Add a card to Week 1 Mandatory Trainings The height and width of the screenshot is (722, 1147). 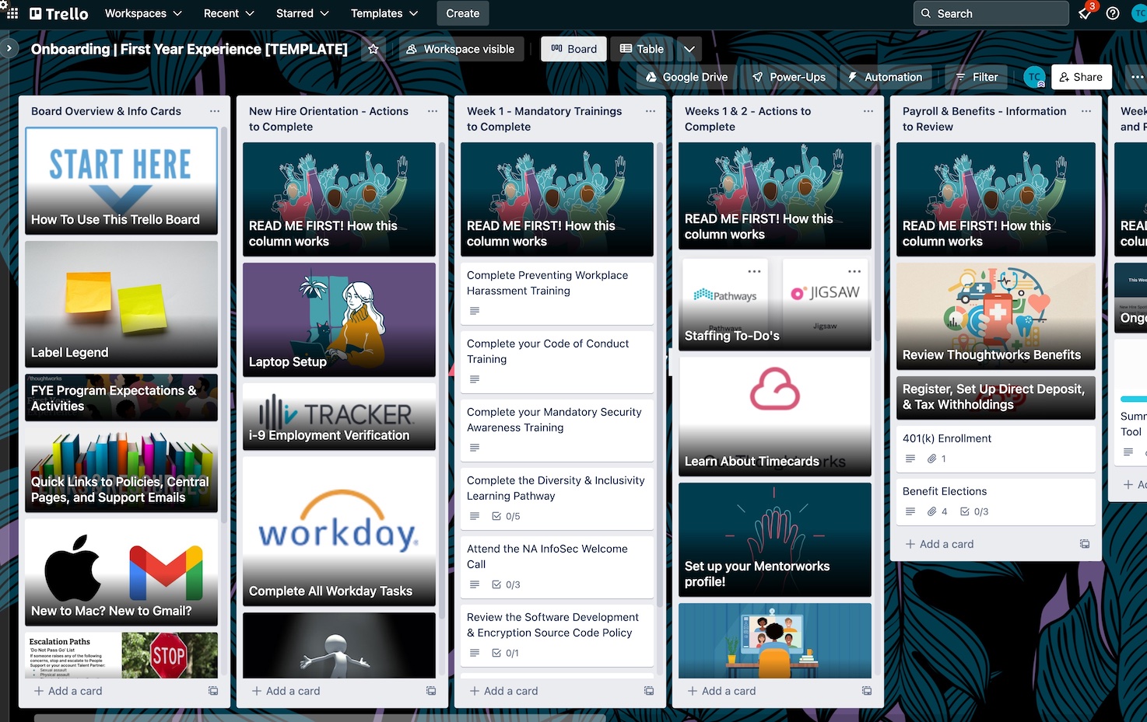tap(504, 691)
